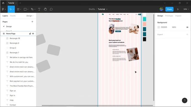Select the Comment tool

click(51, 9)
